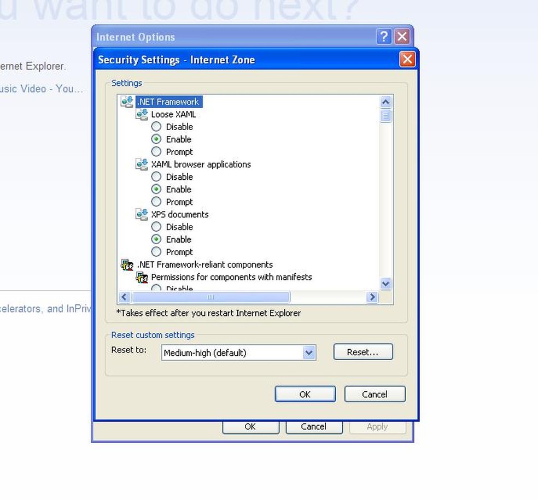Select Permissions for components with manifests label
The image size is (538, 500).
click(232, 277)
